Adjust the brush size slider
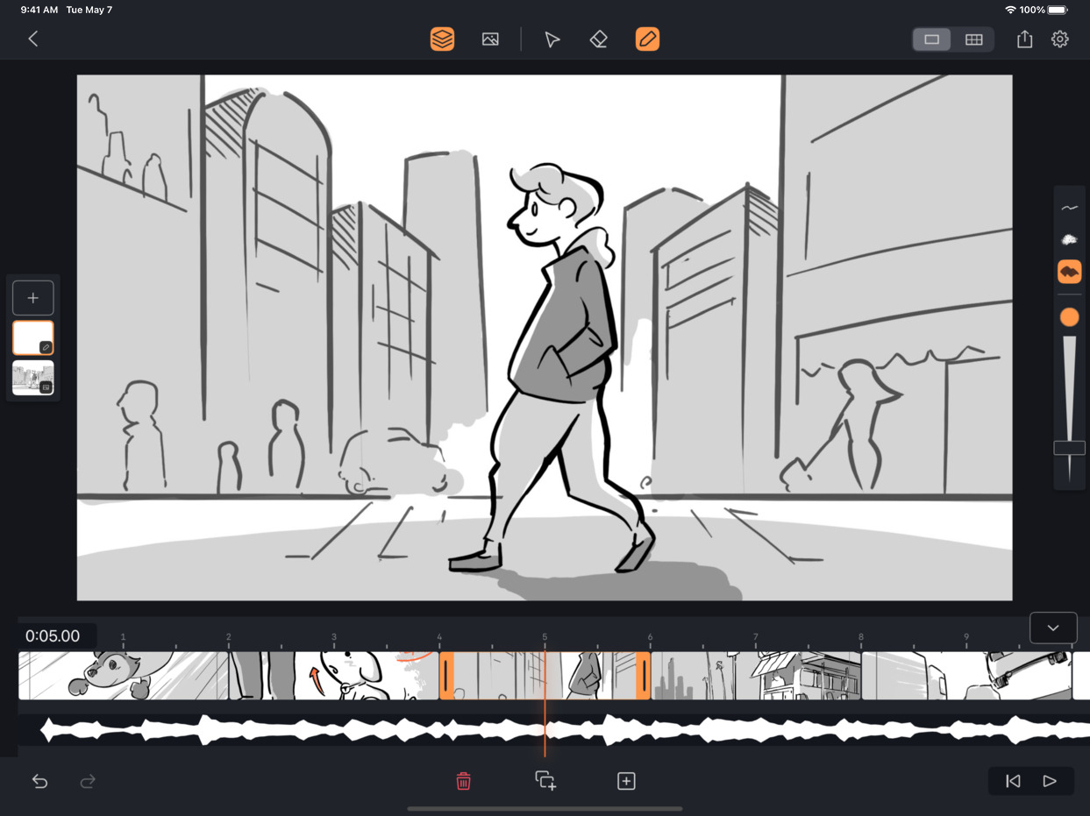This screenshot has height=816, width=1090. click(x=1070, y=447)
